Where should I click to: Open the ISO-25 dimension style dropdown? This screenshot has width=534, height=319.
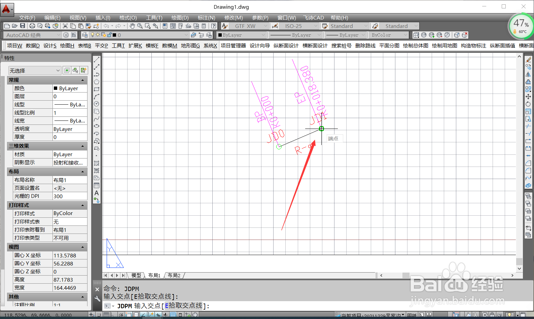tap(298, 26)
